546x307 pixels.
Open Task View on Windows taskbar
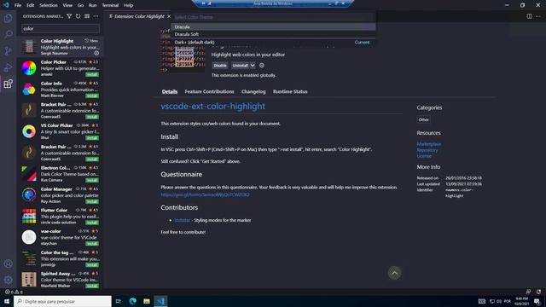119,301
